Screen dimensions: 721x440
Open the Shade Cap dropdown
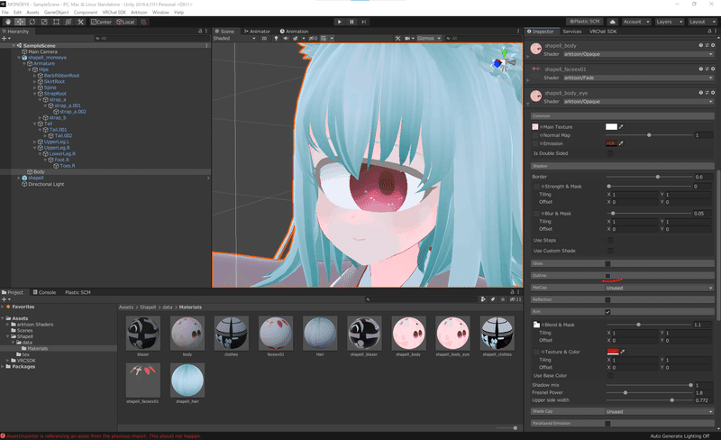click(x=660, y=411)
